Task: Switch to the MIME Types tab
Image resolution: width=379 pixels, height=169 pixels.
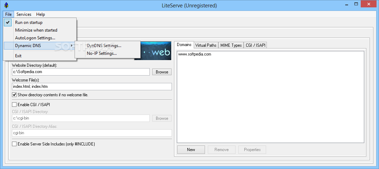Action: (231, 45)
